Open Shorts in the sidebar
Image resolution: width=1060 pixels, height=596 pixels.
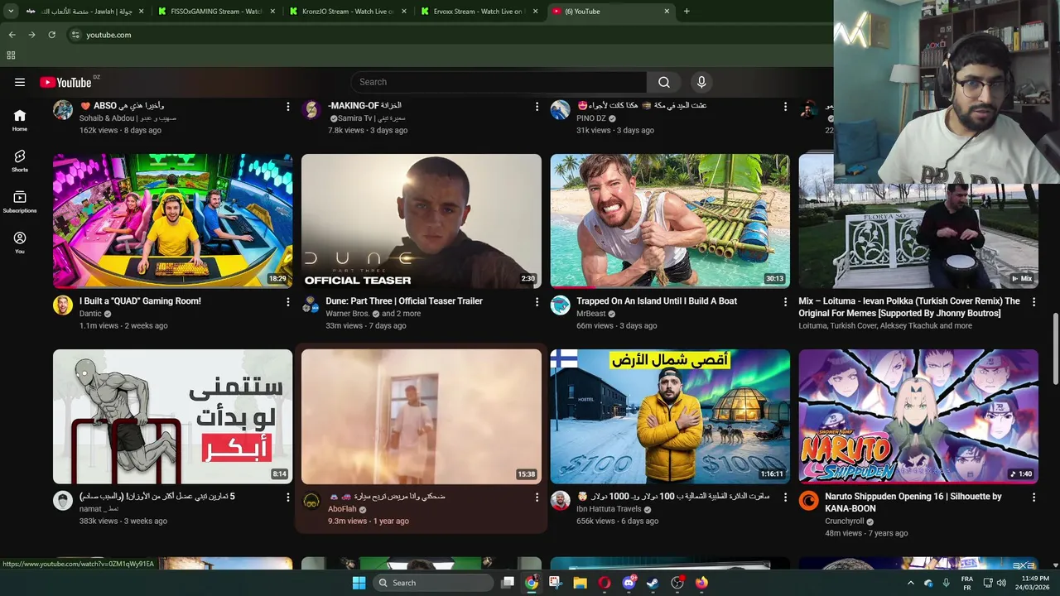tap(20, 161)
